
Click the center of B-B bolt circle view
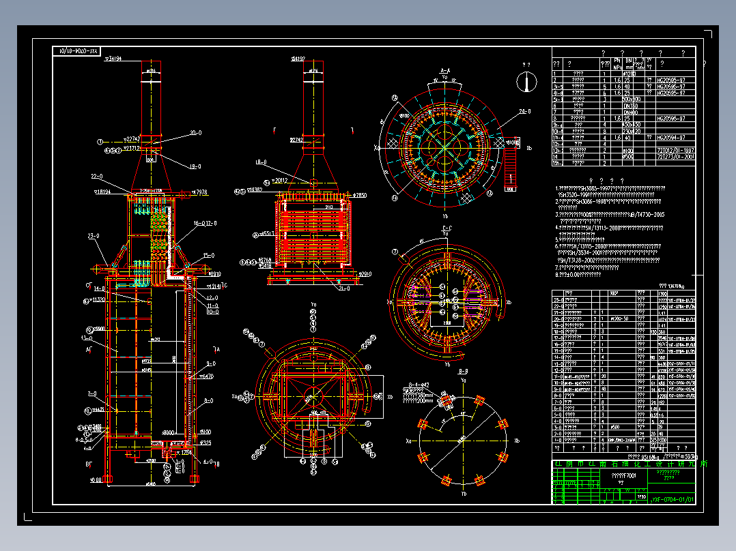coord(462,441)
